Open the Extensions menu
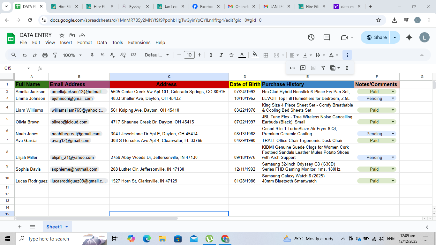The image size is (436, 245). (x=139, y=42)
